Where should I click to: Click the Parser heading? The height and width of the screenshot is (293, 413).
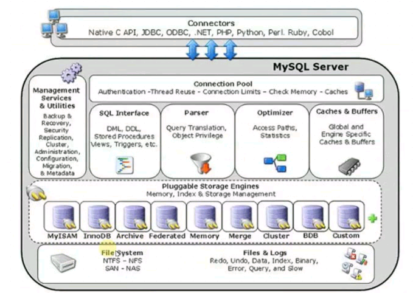coord(196,112)
